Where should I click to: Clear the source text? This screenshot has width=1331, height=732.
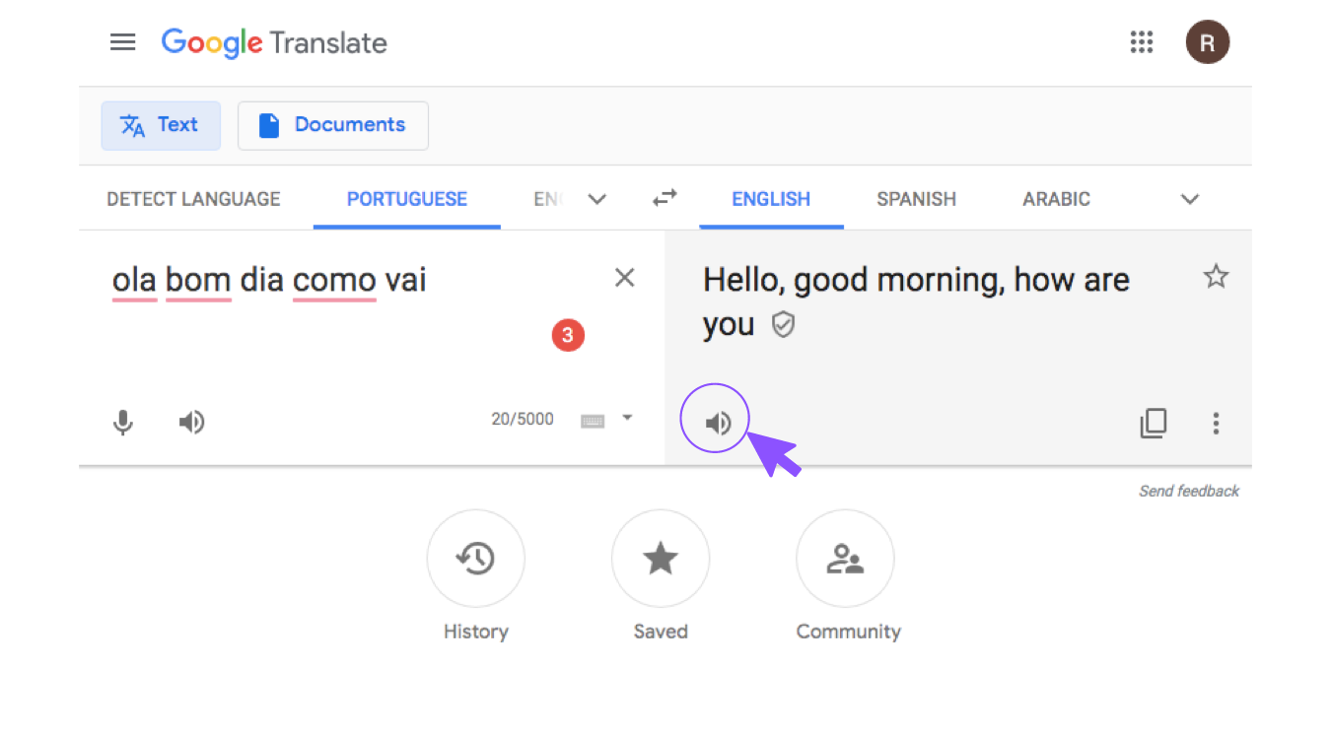(624, 278)
